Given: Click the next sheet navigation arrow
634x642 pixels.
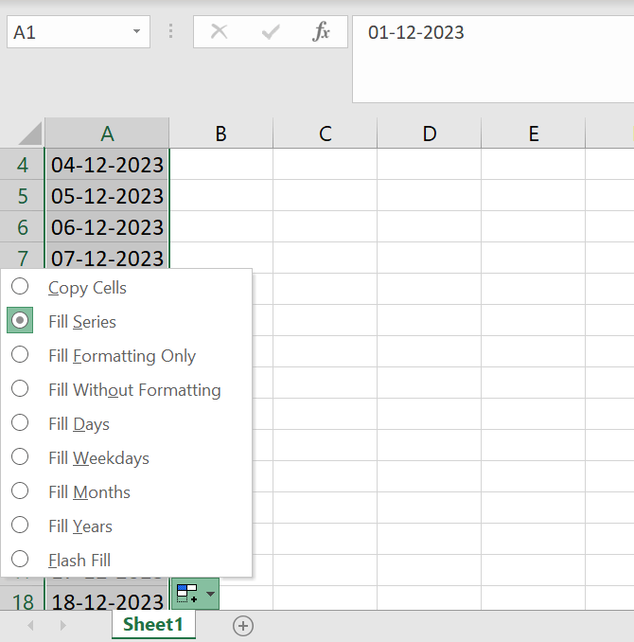Looking at the screenshot, I should pyautogui.click(x=62, y=625).
